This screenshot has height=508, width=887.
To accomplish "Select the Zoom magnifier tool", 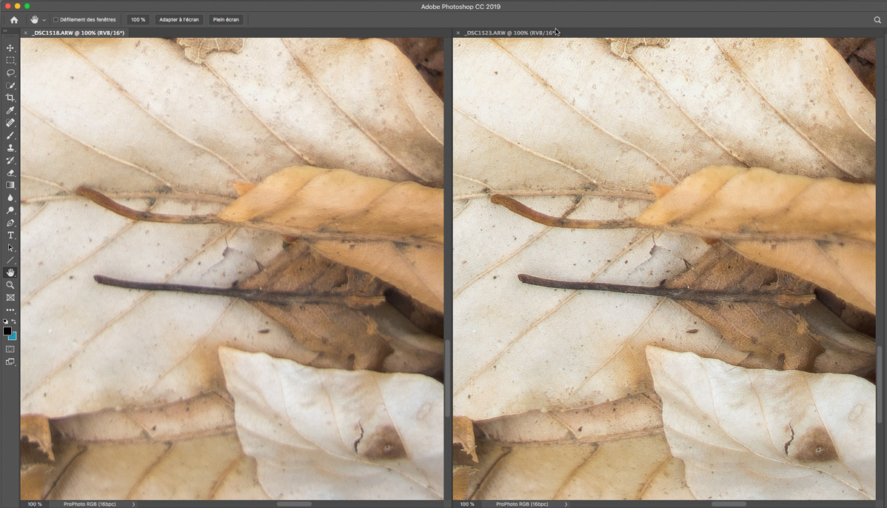I will click(x=10, y=285).
